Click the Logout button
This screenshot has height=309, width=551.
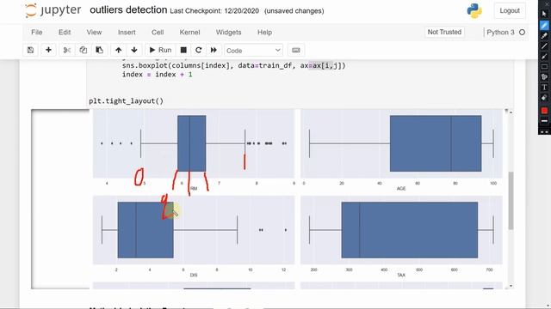(510, 11)
